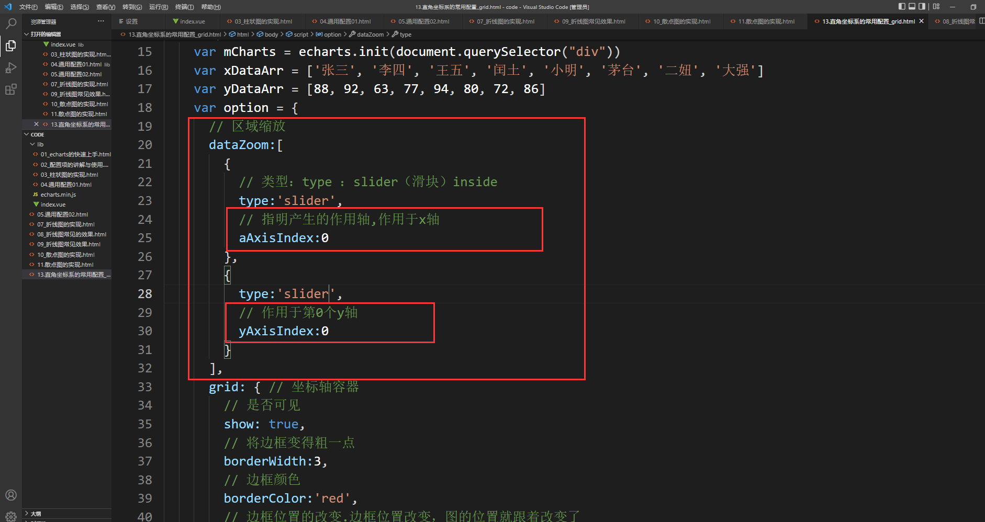985x522 pixels.
Task: Switch to 10_散点图的实现.html editor tab
Action: 681,21
